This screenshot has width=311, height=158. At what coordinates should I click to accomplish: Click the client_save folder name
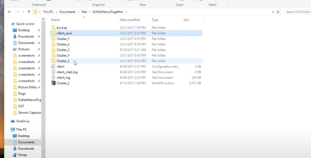[64, 33]
